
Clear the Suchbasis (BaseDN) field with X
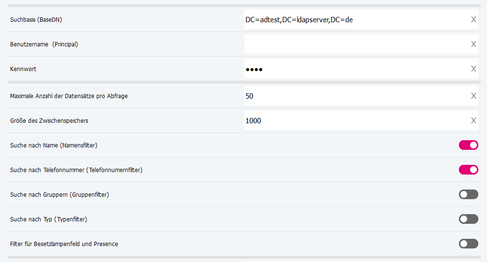(x=473, y=19)
